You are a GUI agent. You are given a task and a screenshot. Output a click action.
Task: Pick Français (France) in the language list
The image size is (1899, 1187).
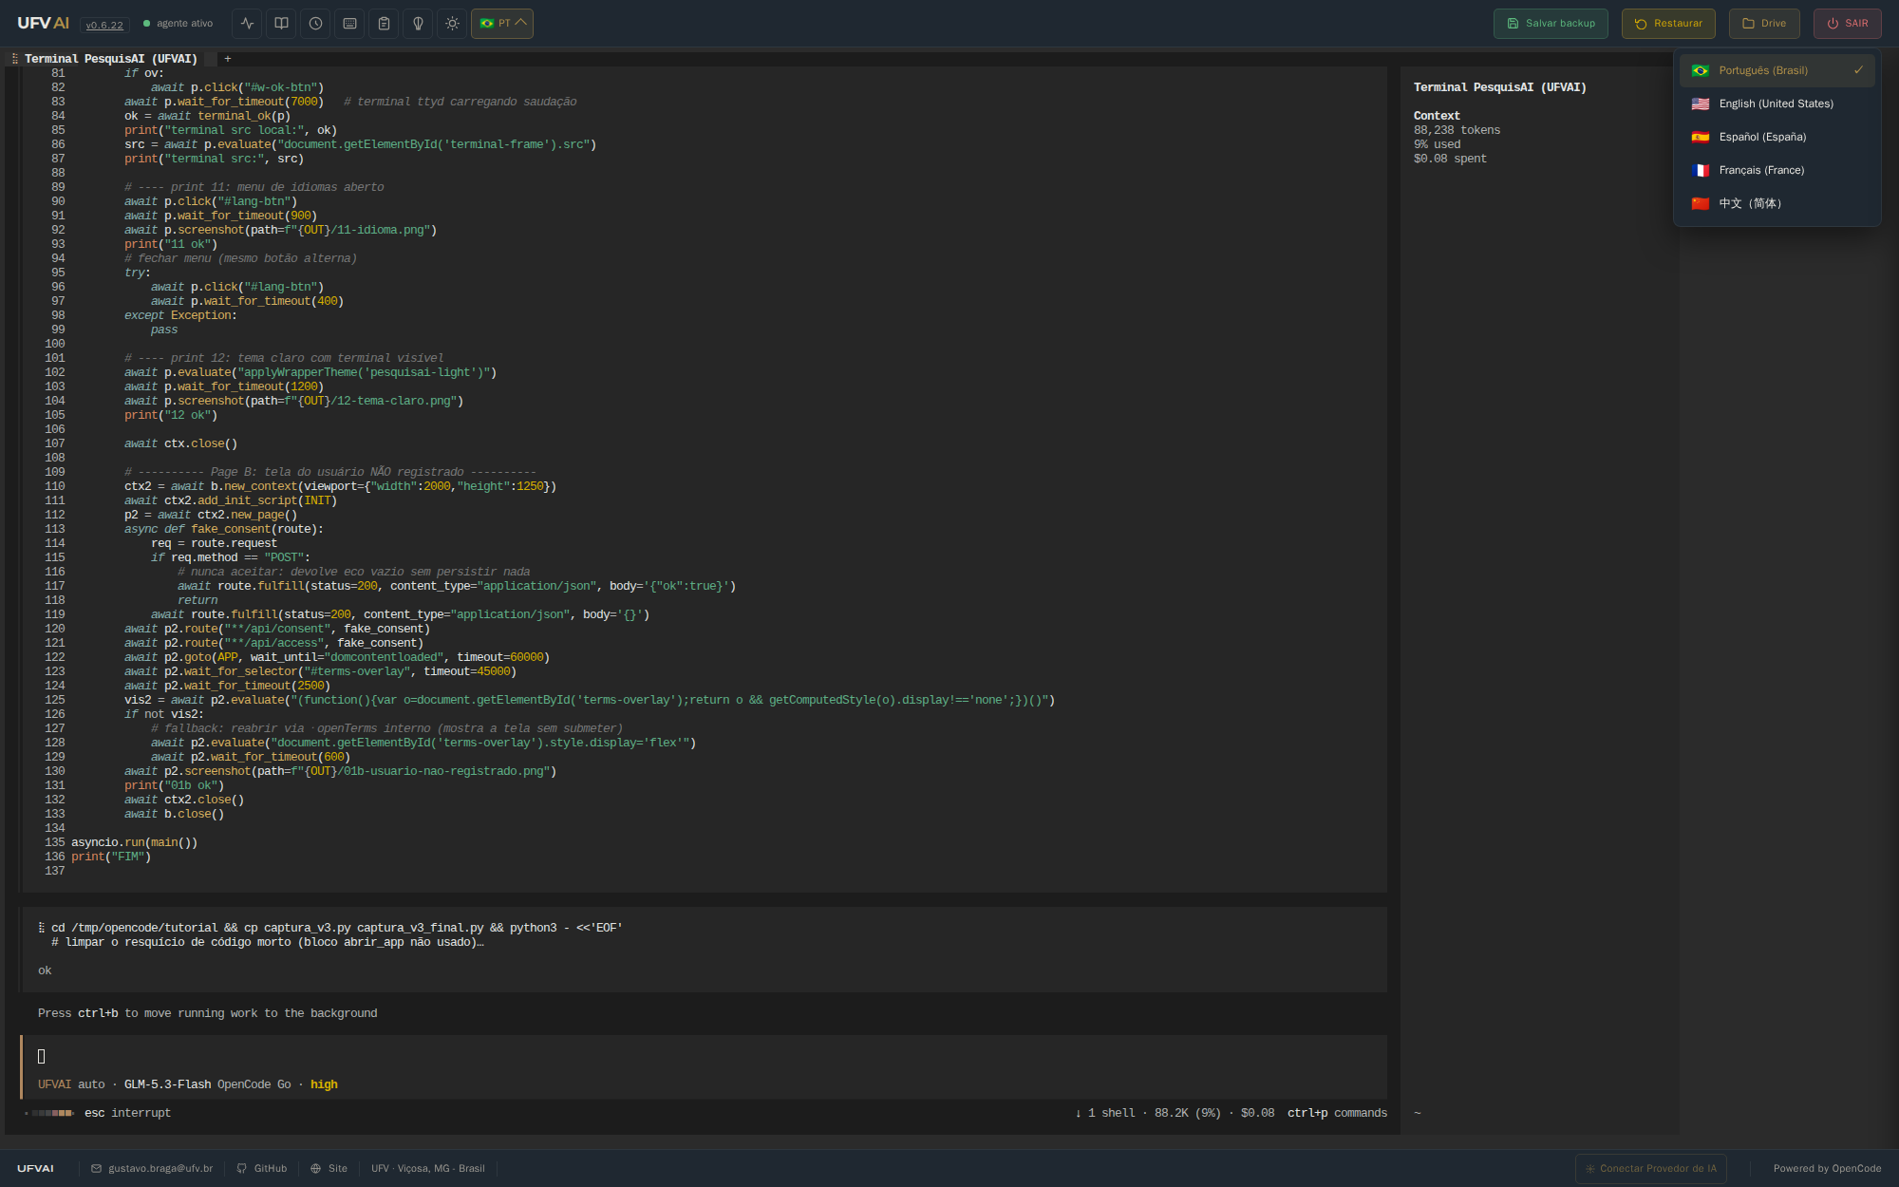coord(1777,170)
